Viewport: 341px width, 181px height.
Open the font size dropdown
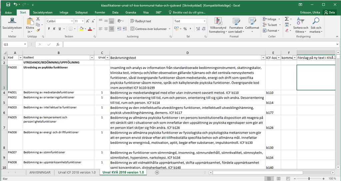[x=83, y=21]
